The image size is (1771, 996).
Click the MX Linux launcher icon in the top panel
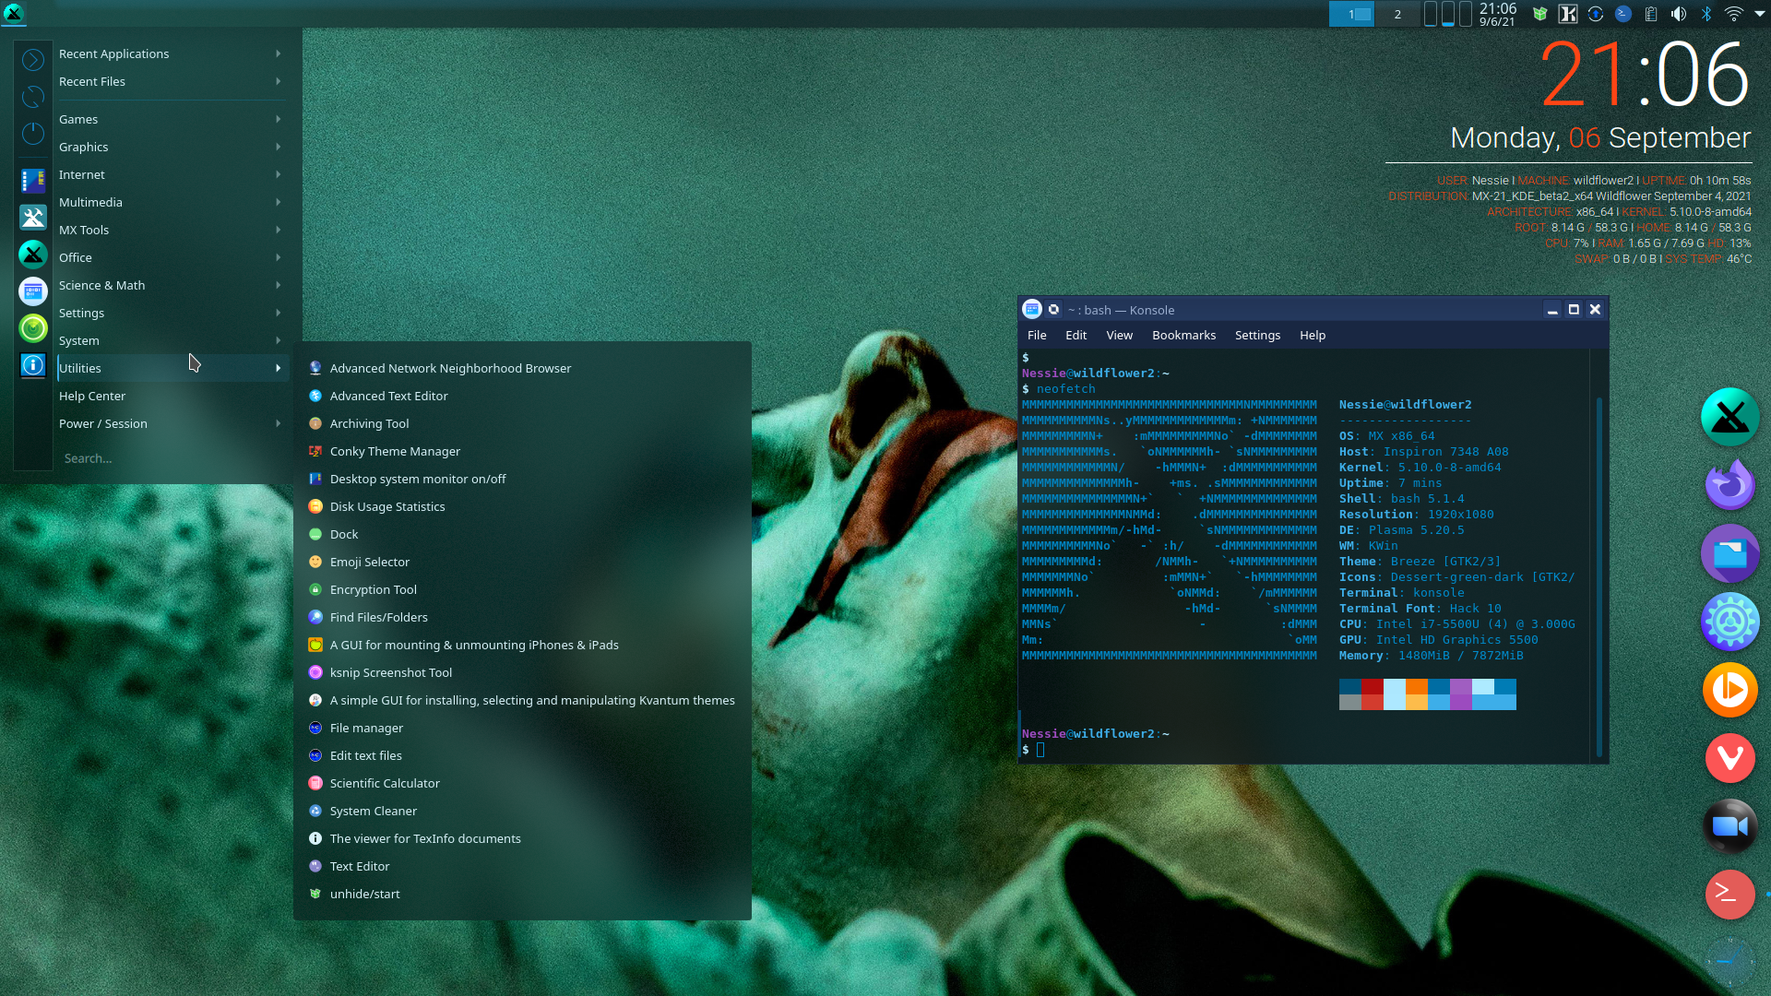(13, 12)
